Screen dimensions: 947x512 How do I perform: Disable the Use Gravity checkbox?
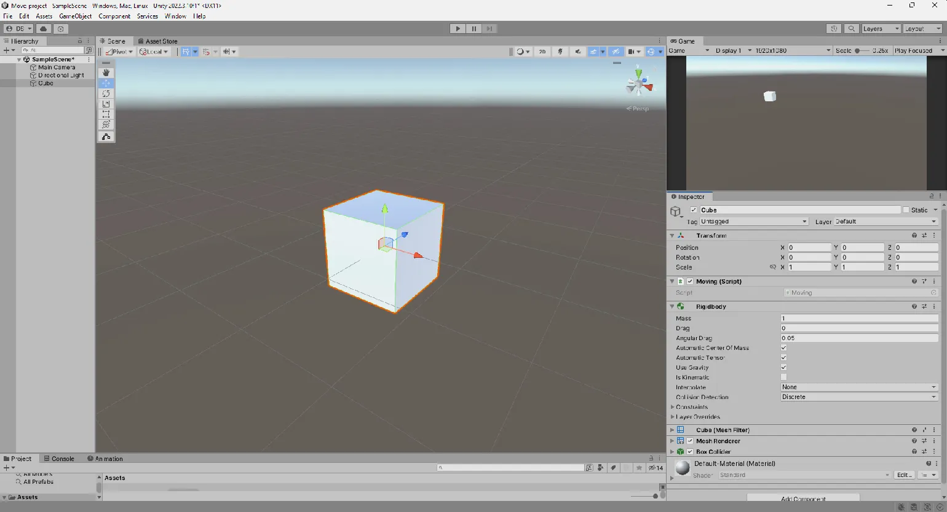coord(783,368)
